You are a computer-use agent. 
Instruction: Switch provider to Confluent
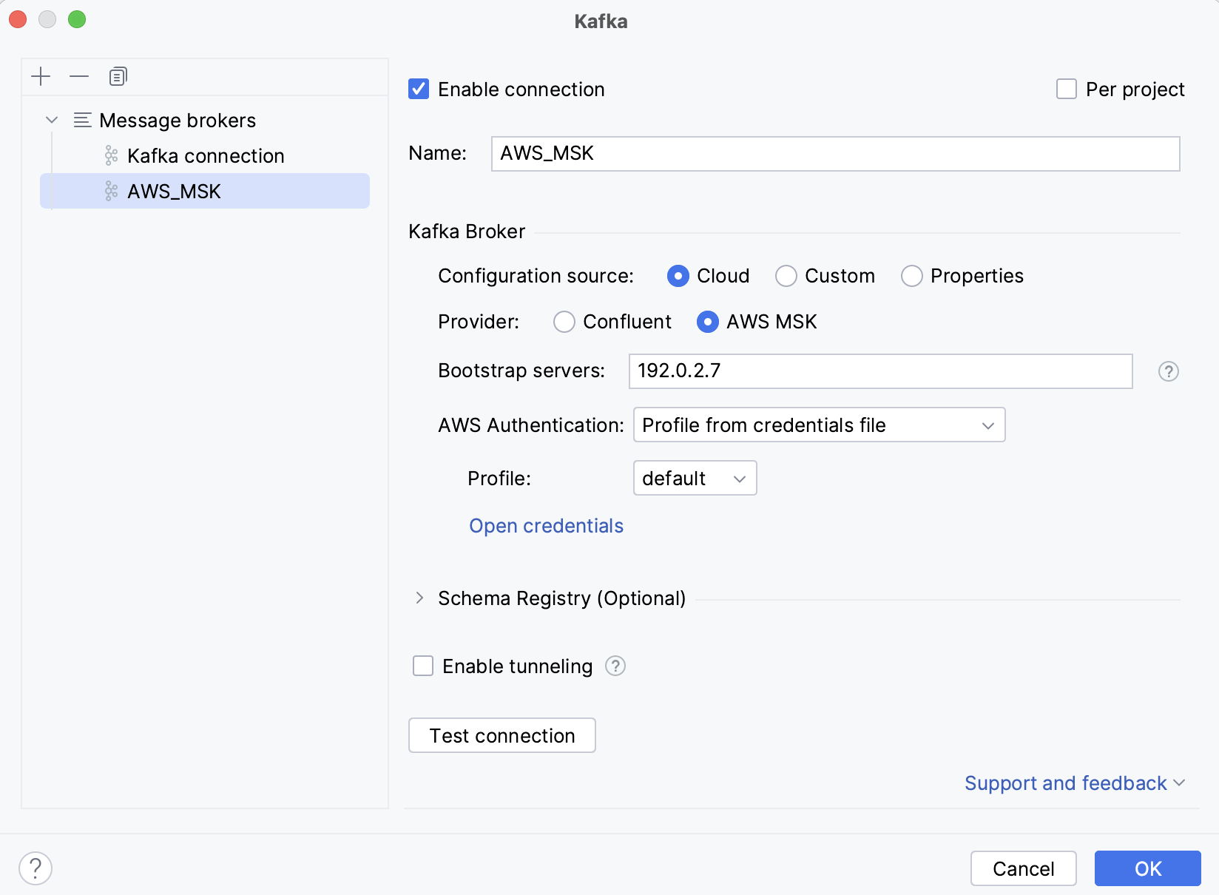tap(564, 322)
